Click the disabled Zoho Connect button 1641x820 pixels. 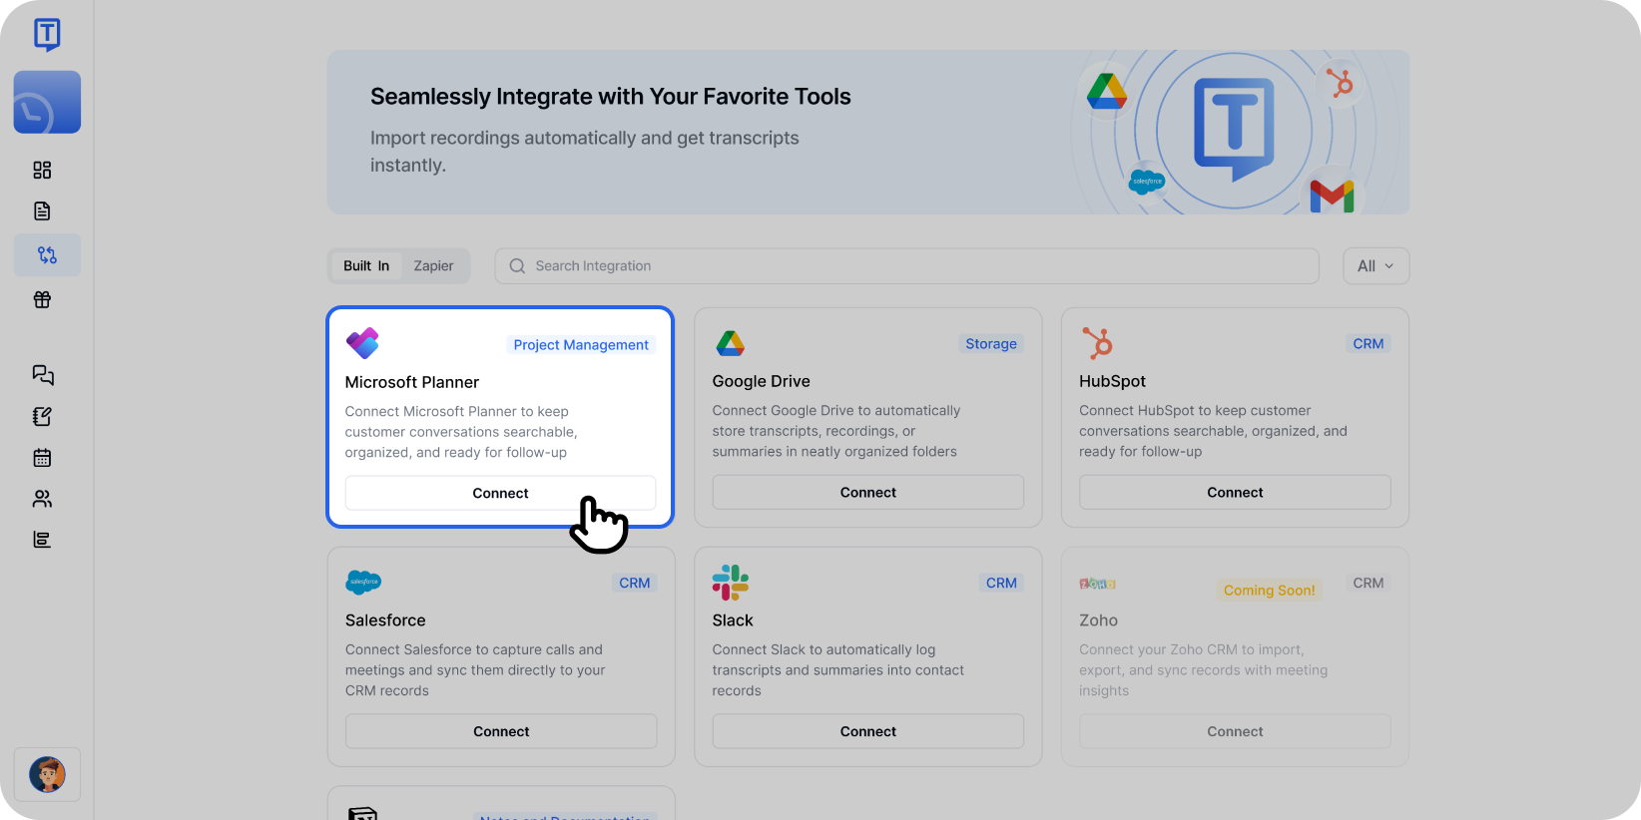1235,731
